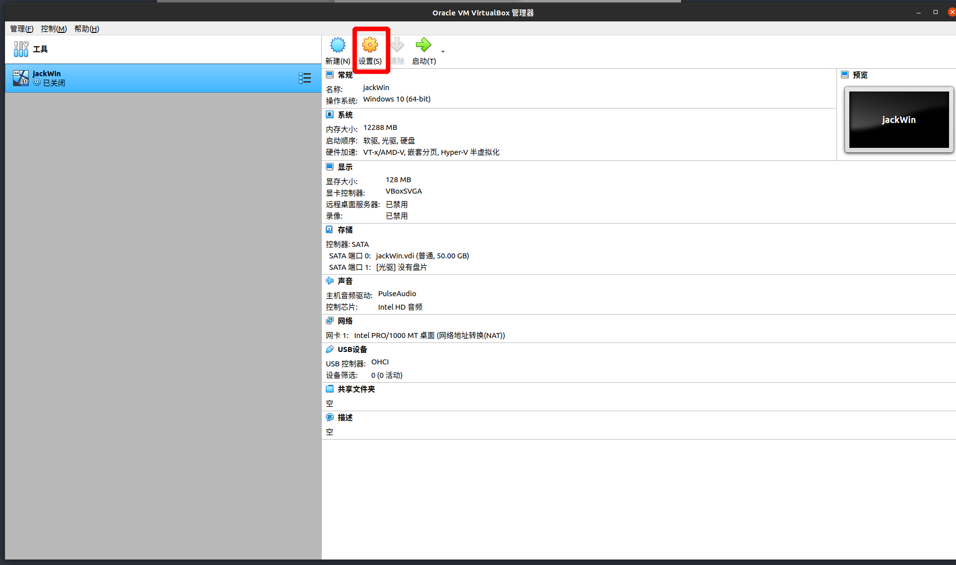The image size is (956, 565).
Task: Click the Storage (存储) section icon
Action: pyautogui.click(x=329, y=229)
